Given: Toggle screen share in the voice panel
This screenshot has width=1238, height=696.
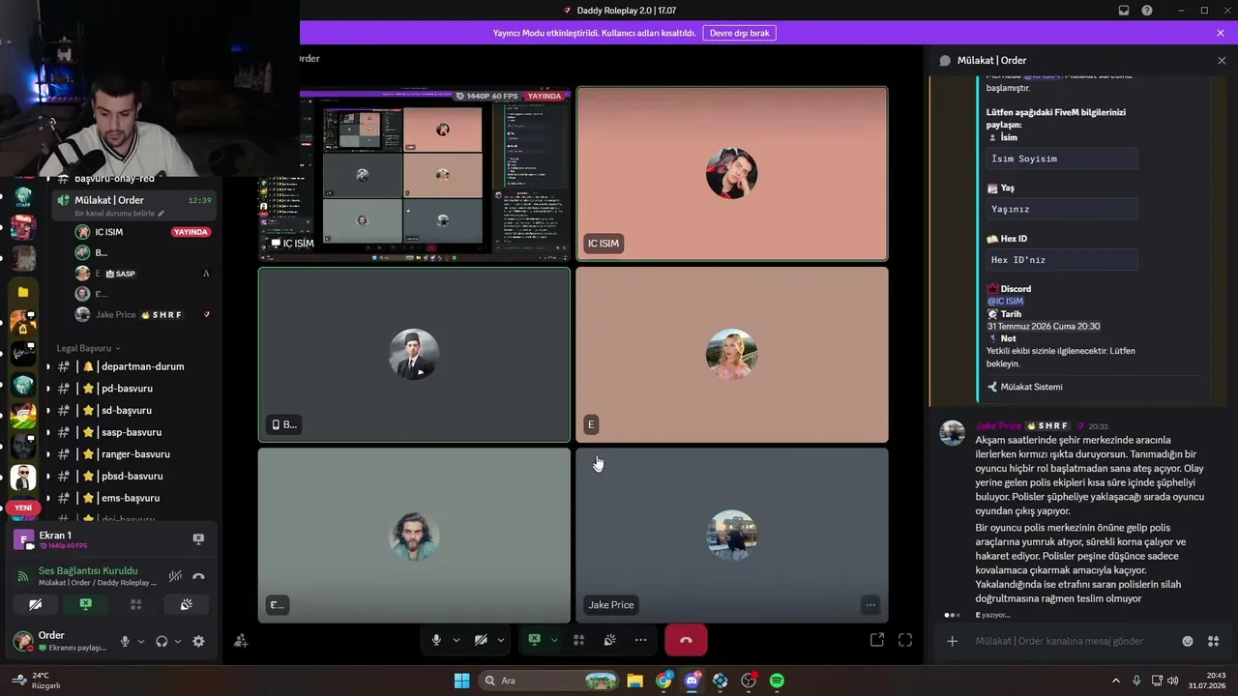Looking at the screenshot, I should coord(85,605).
